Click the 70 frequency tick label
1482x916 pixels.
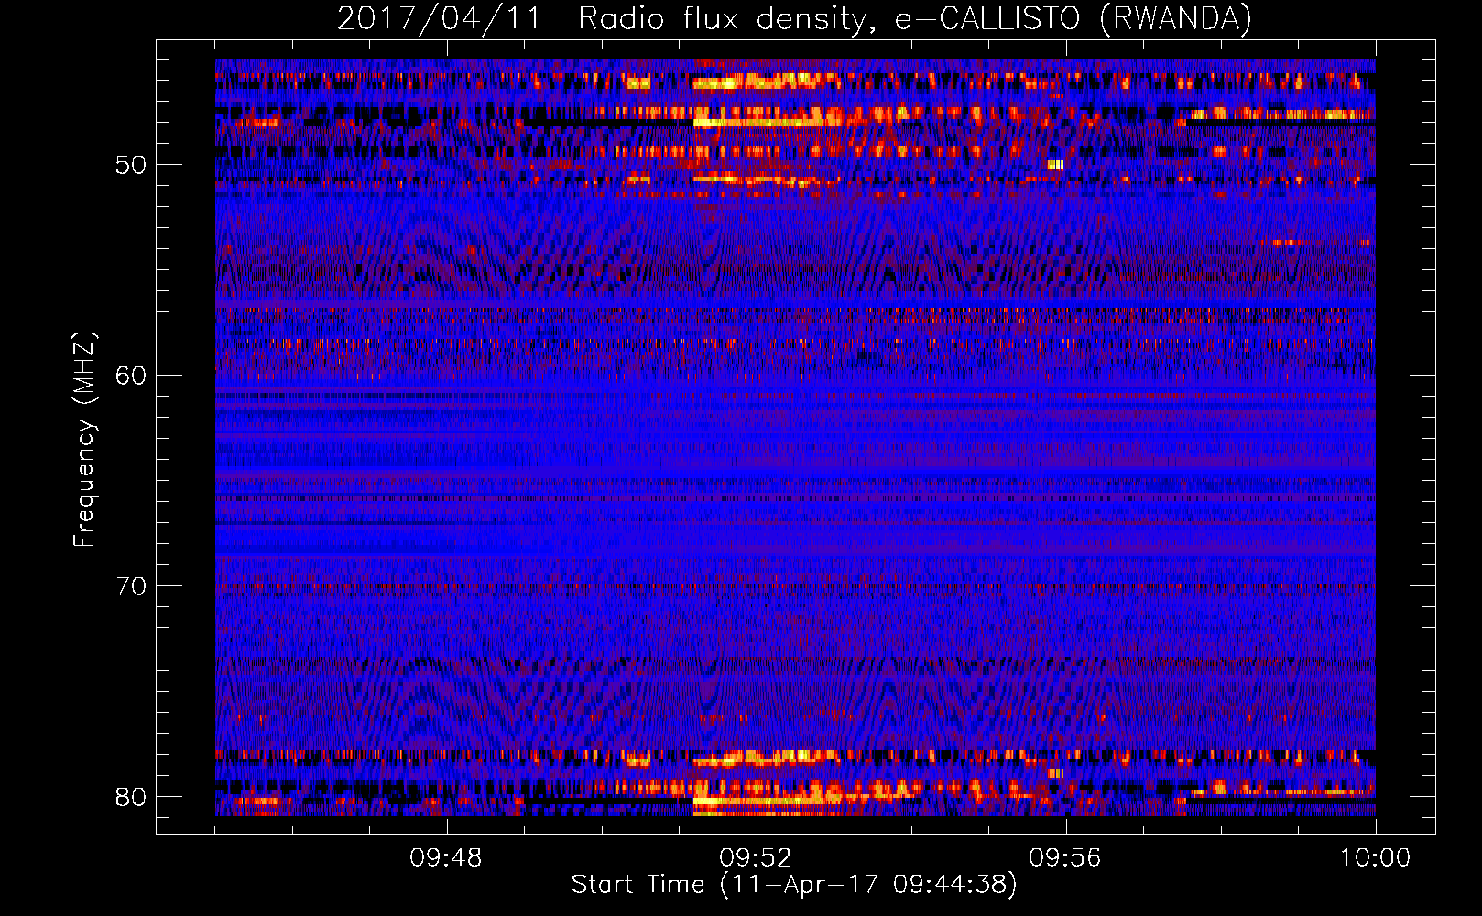pyautogui.click(x=131, y=586)
